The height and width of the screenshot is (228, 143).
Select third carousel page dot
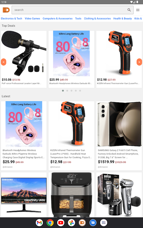pyautogui.click(x=71, y=91)
